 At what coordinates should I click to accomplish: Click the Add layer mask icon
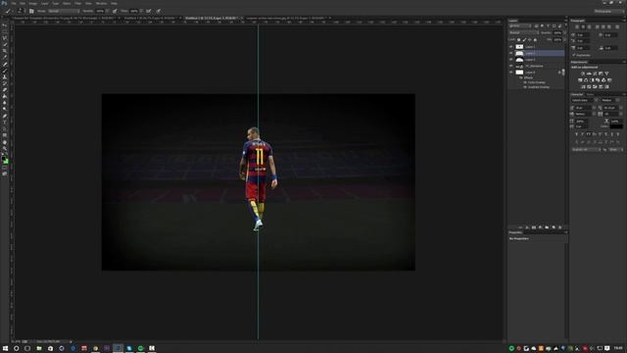[x=534, y=227]
